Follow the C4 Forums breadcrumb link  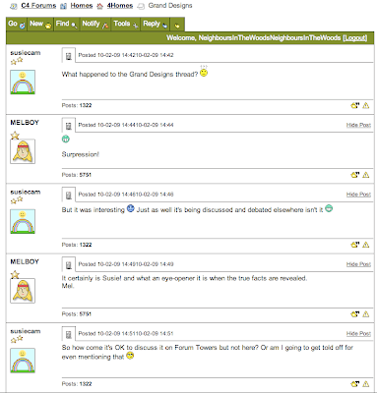point(38,6)
